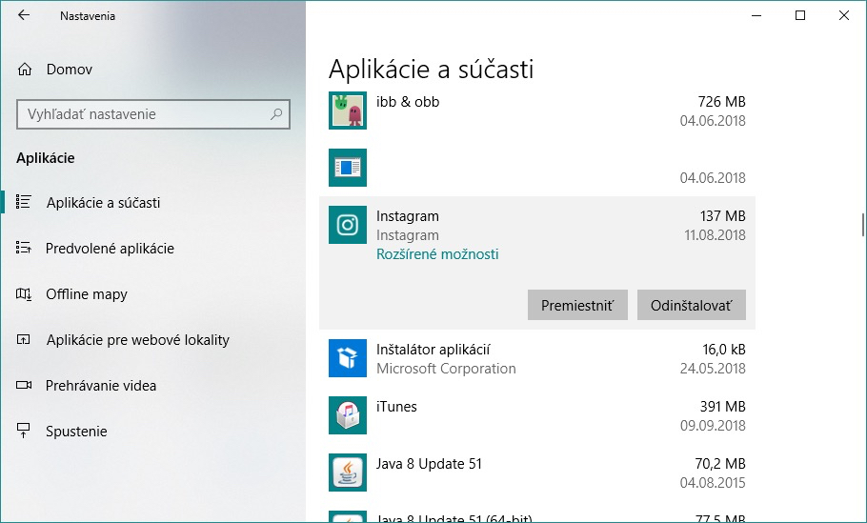Click the list icon beside Aplikácie a súčasti
The width and height of the screenshot is (867, 523).
click(x=23, y=202)
